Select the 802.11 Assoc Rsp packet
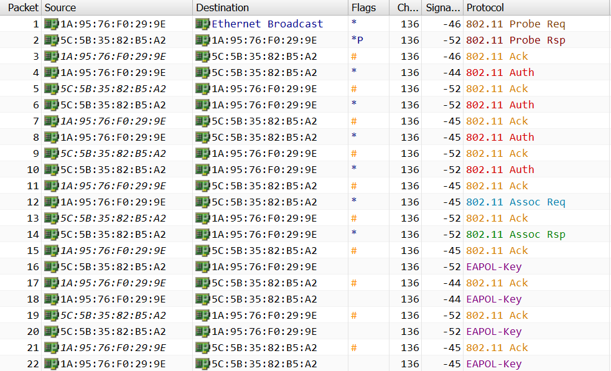This screenshot has width=611, height=371. [515, 235]
